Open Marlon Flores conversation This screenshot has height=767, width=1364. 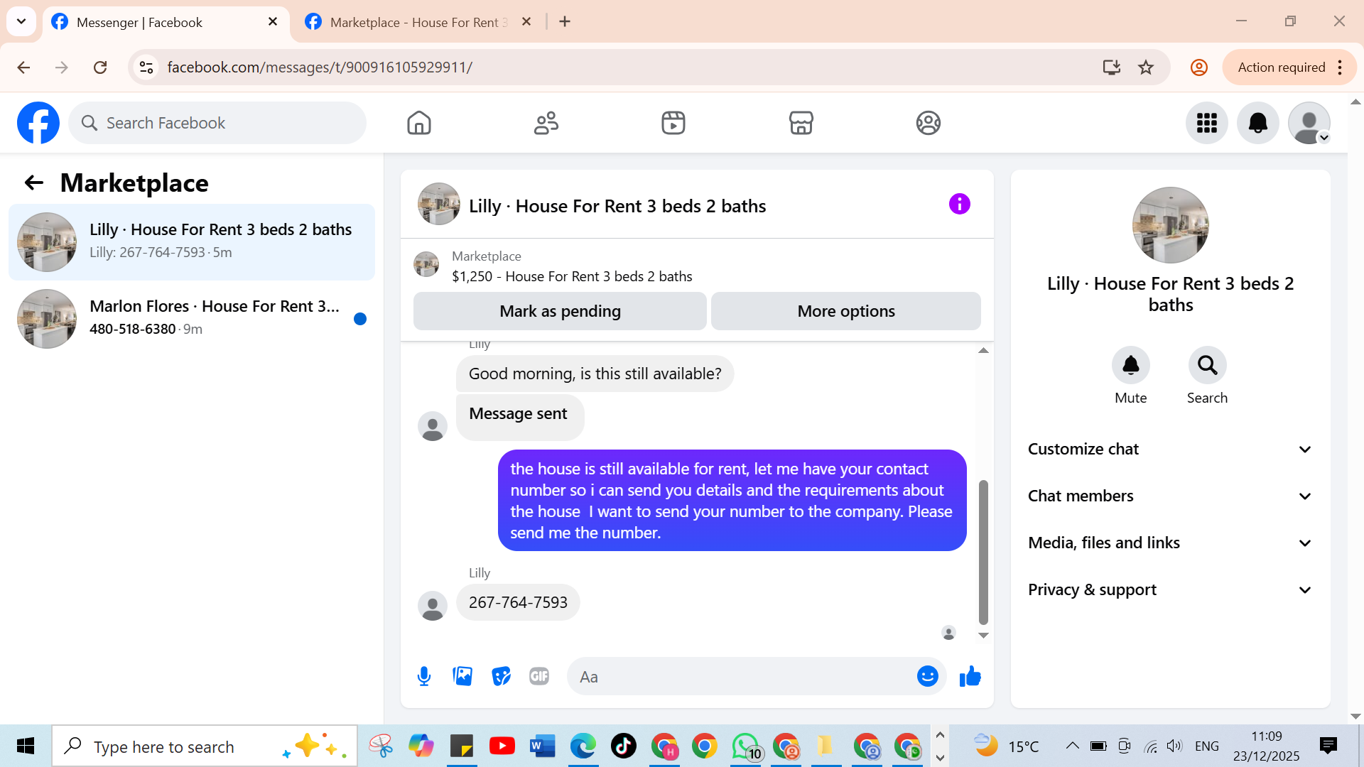(192, 318)
